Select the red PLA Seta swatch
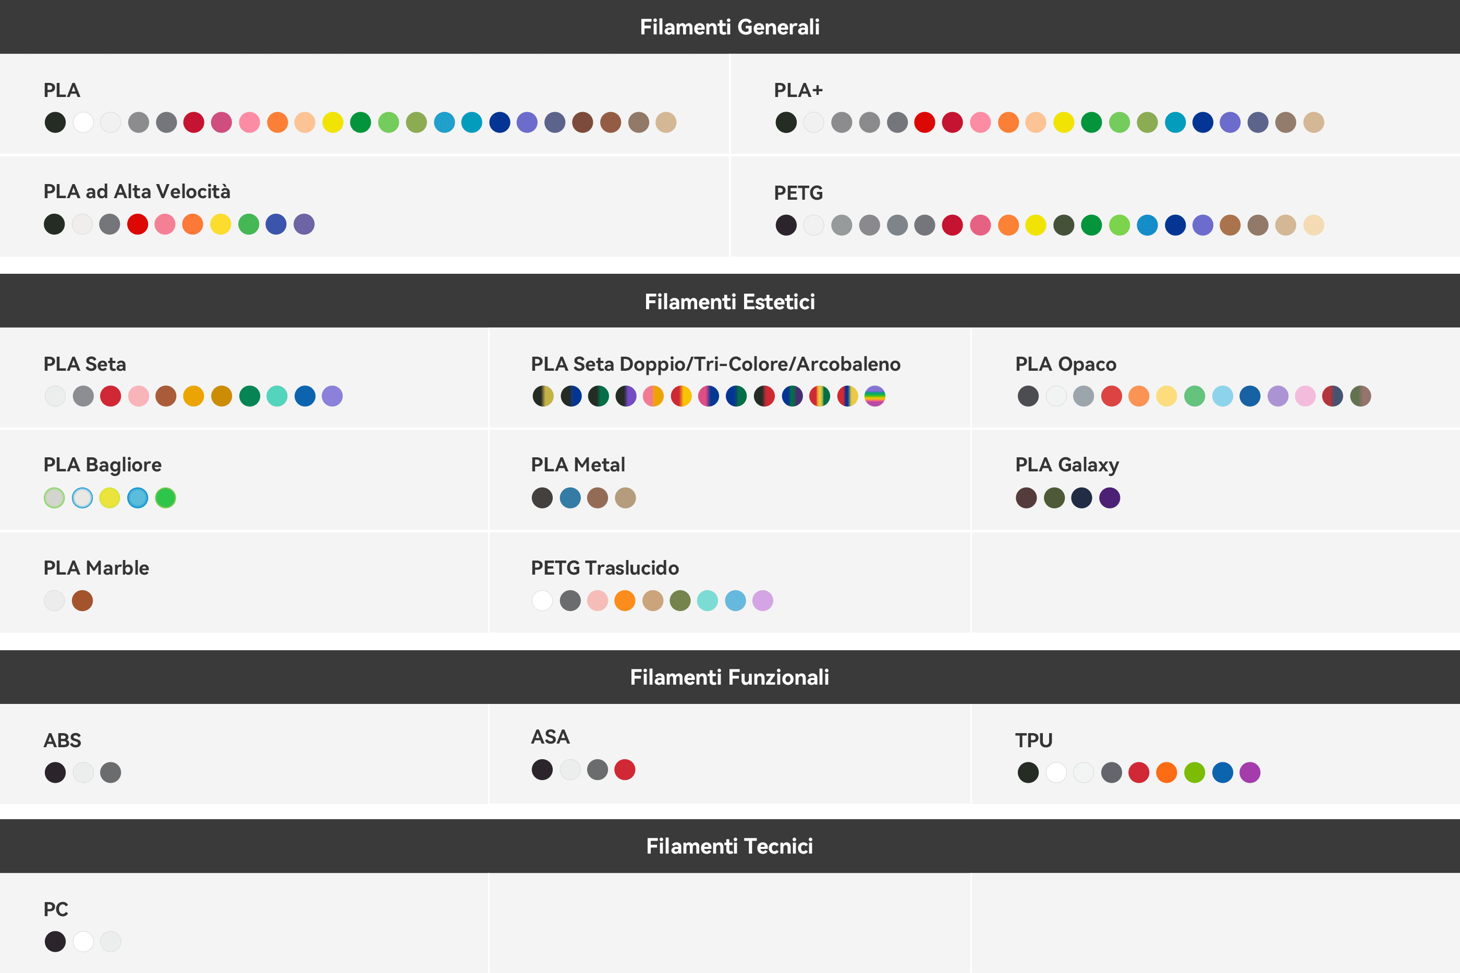The image size is (1460, 973). tap(111, 396)
